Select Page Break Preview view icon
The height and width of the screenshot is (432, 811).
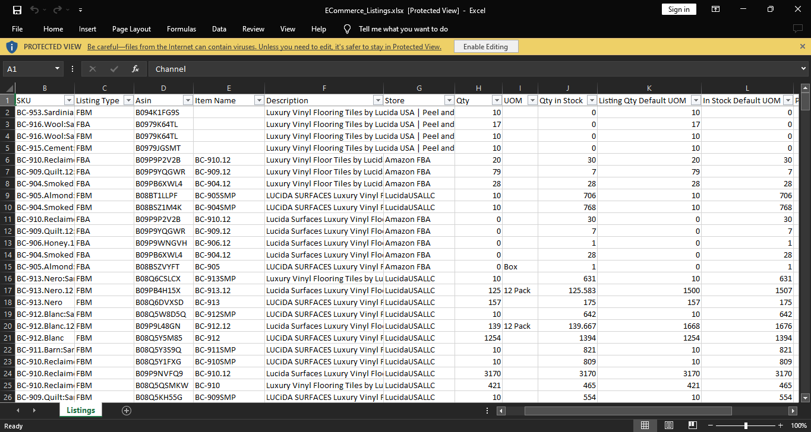coord(692,425)
